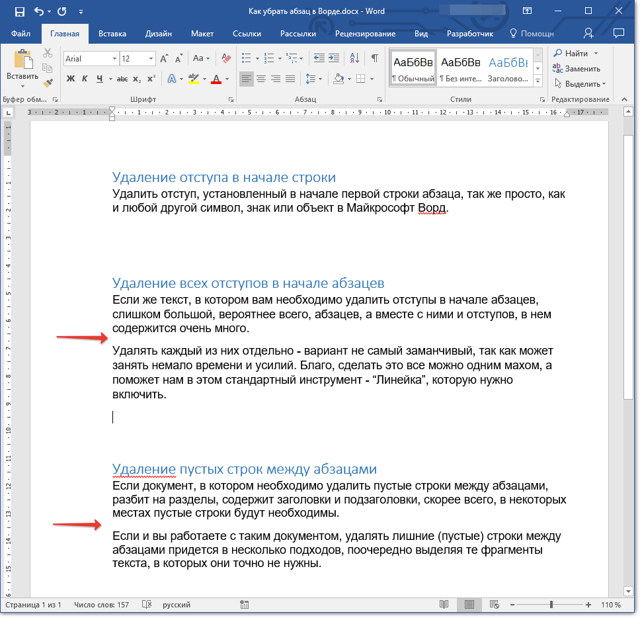Toggle strikethrough formatting with the abc button

tap(122, 79)
